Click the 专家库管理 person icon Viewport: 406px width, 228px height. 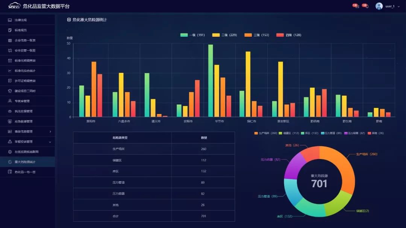click(10, 101)
